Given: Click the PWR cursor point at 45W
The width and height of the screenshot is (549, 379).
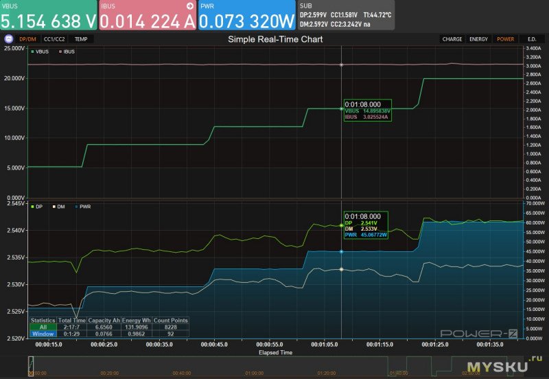Looking at the screenshot, I should pos(341,251).
